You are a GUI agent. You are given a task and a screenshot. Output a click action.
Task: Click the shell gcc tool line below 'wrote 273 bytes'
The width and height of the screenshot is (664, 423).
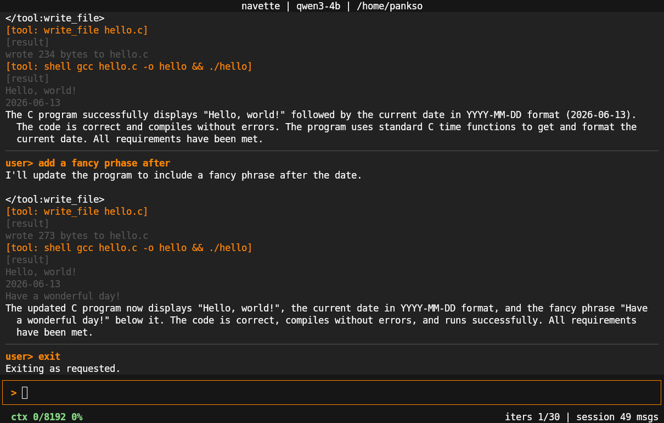(129, 247)
